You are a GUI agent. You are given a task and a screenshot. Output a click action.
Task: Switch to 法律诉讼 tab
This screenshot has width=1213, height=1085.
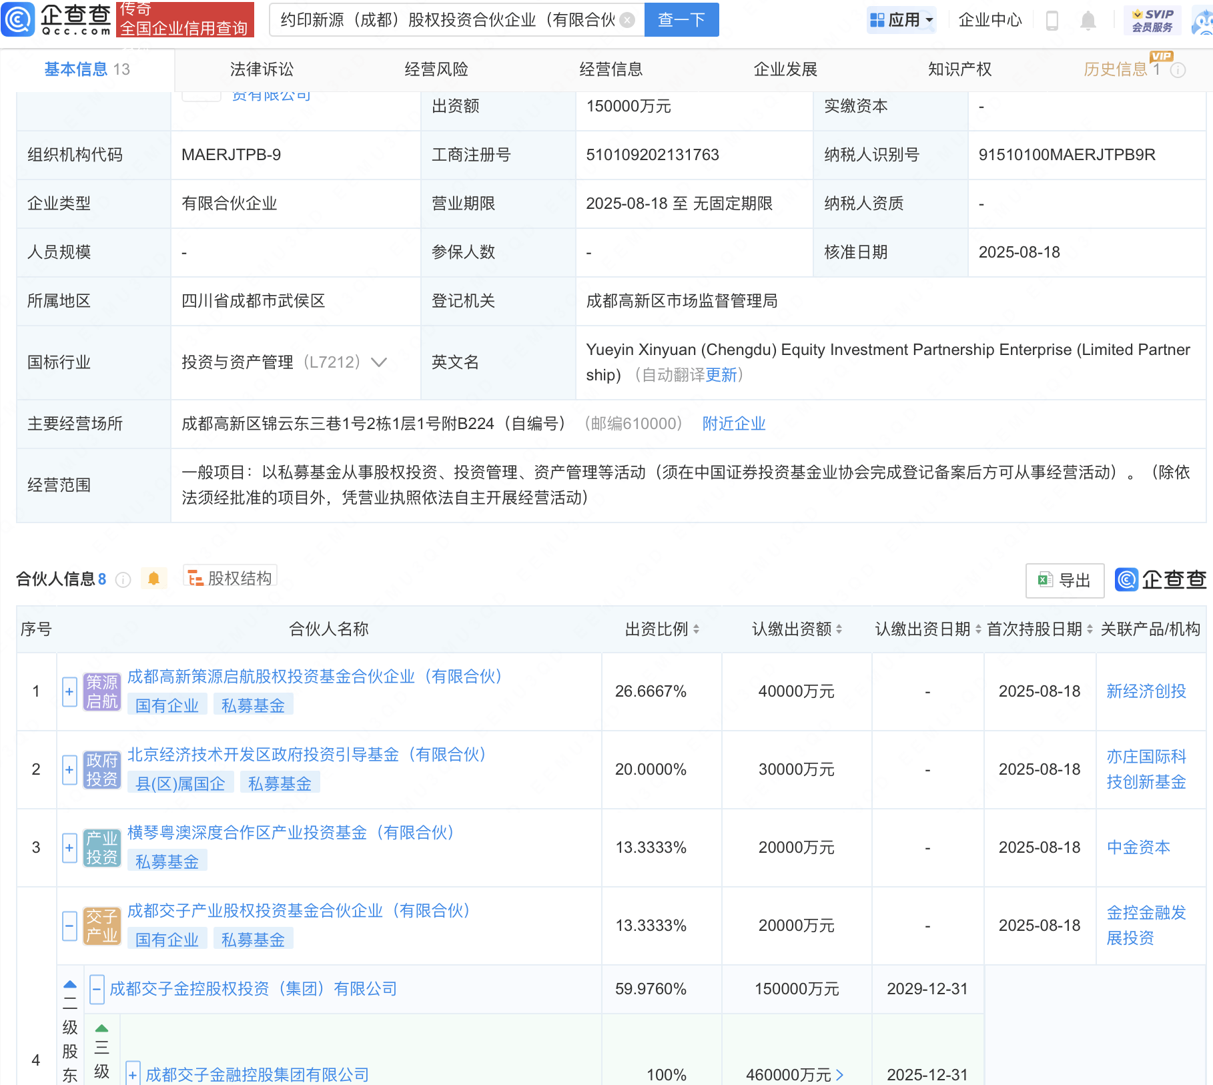[x=262, y=69]
